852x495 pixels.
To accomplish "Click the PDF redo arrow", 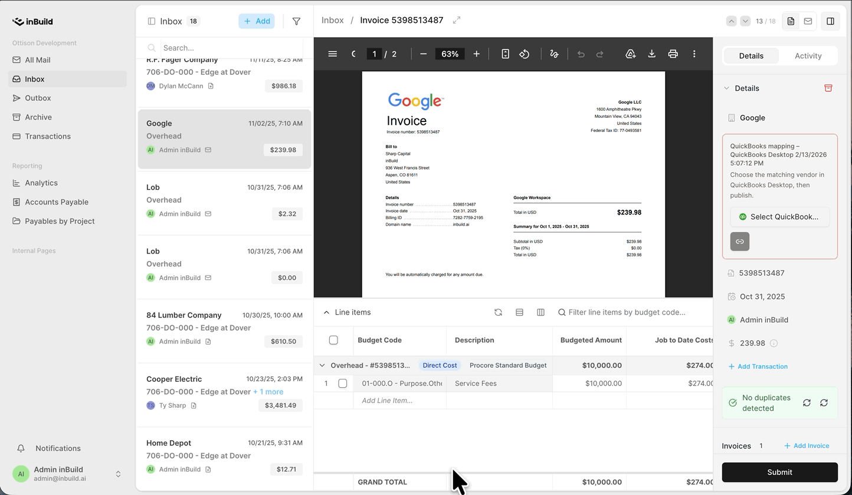I will 600,54.
